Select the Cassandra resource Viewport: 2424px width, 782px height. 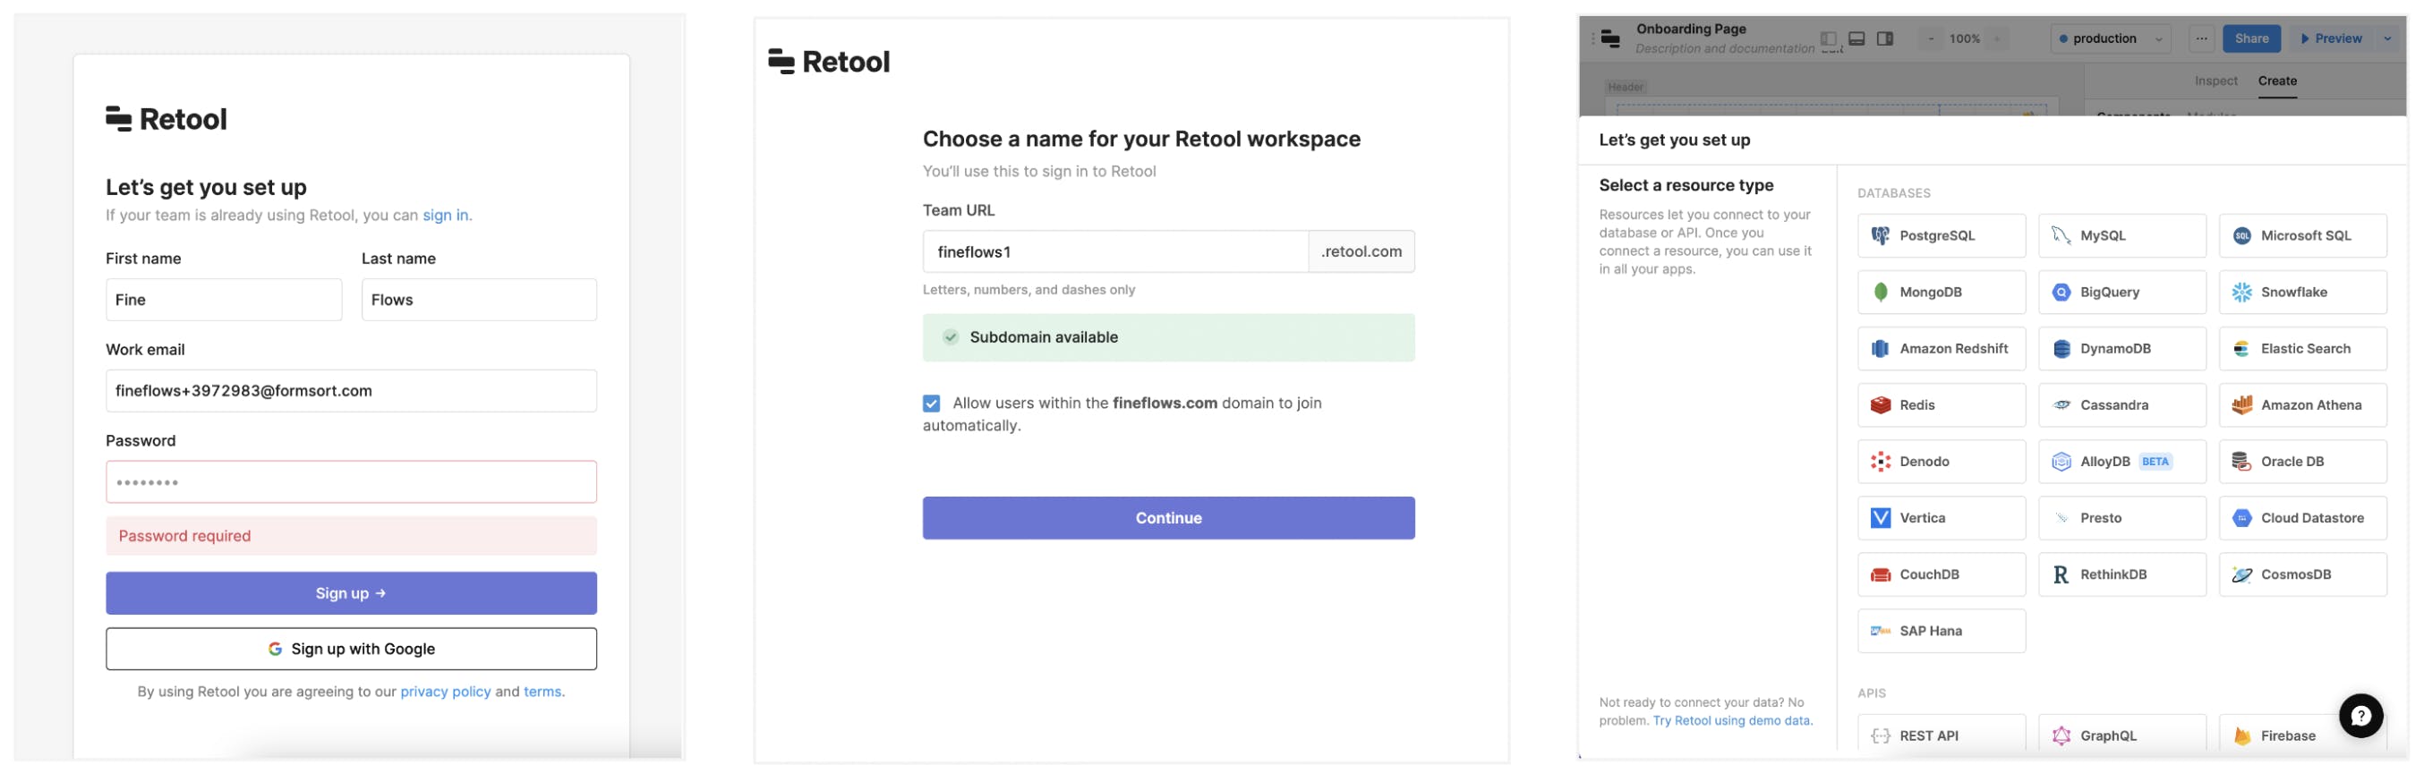click(2121, 405)
